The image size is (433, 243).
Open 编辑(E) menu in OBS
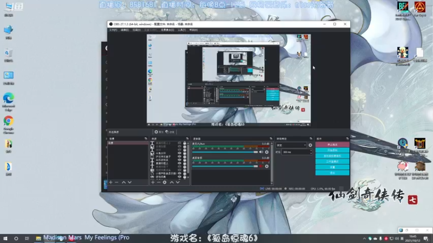tap(125, 30)
